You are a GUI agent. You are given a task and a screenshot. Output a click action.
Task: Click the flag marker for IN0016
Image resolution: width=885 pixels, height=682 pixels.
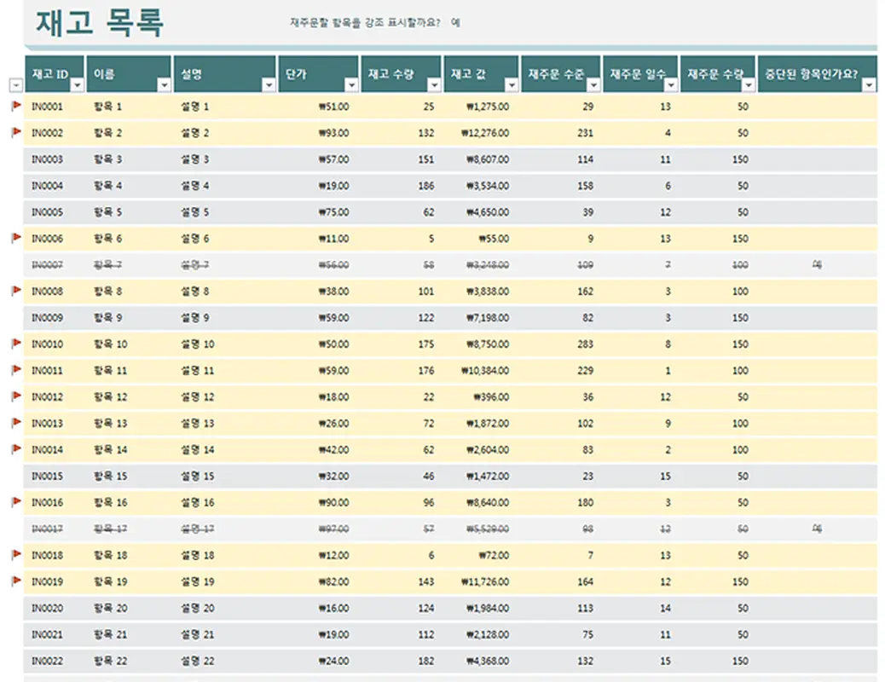(x=16, y=502)
